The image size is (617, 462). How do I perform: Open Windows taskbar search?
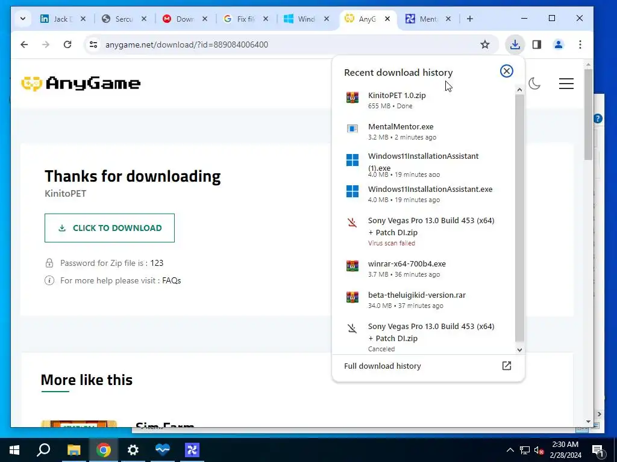pyautogui.click(x=43, y=450)
